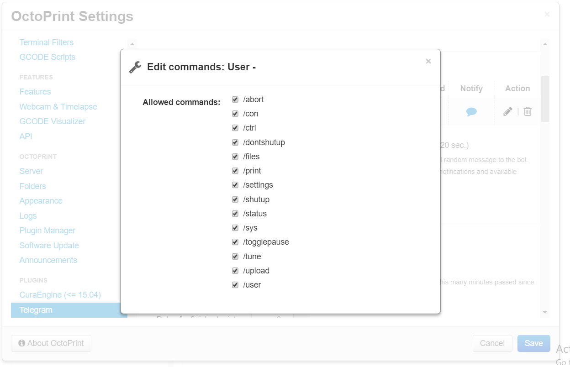Click the Save button
This screenshot has height=367, width=570.
click(x=533, y=343)
